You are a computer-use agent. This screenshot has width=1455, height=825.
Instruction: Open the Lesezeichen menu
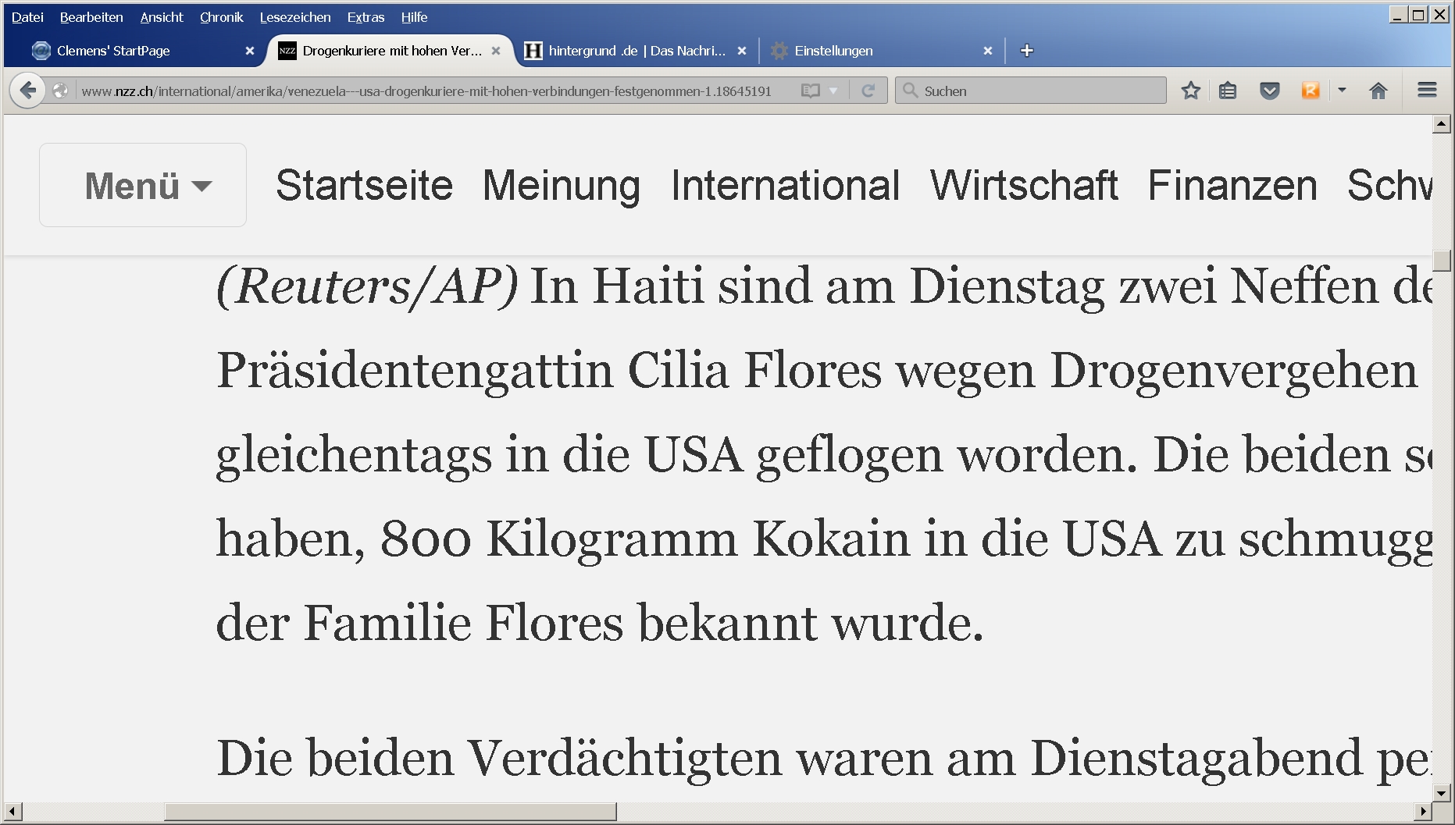pos(294,17)
